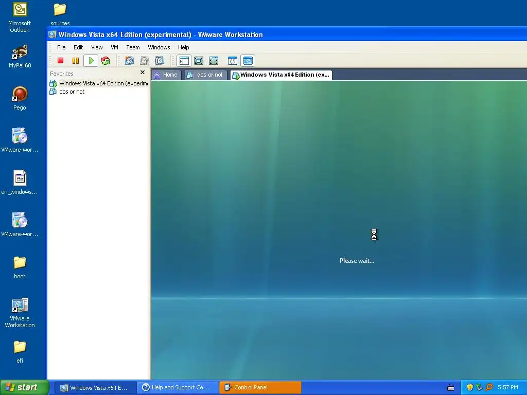The image size is (527, 395).
Task: Select the Microsoft Outlook desktop icon
Action: point(20,17)
